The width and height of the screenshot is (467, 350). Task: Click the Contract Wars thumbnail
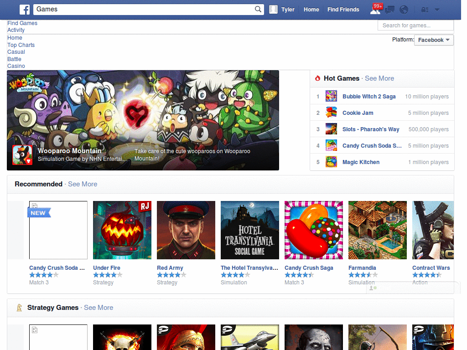[433, 230]
